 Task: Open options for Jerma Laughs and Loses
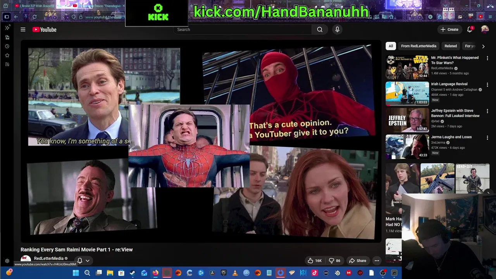[487, 138]
